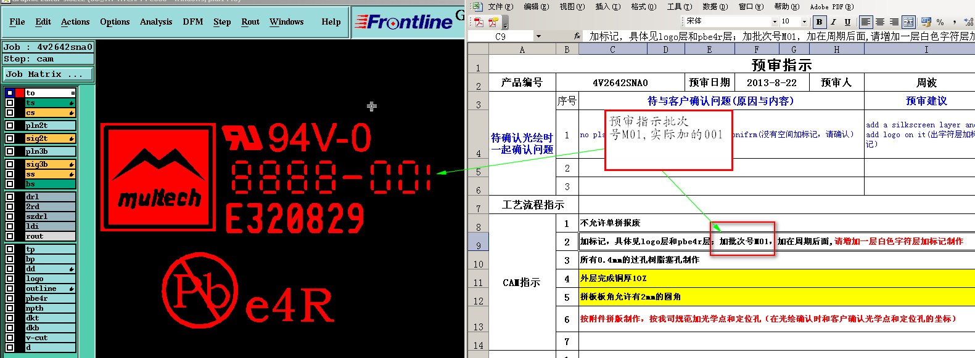The image size is (975, 358).
Task: Apply Percent style format
Action: (940, 22)
